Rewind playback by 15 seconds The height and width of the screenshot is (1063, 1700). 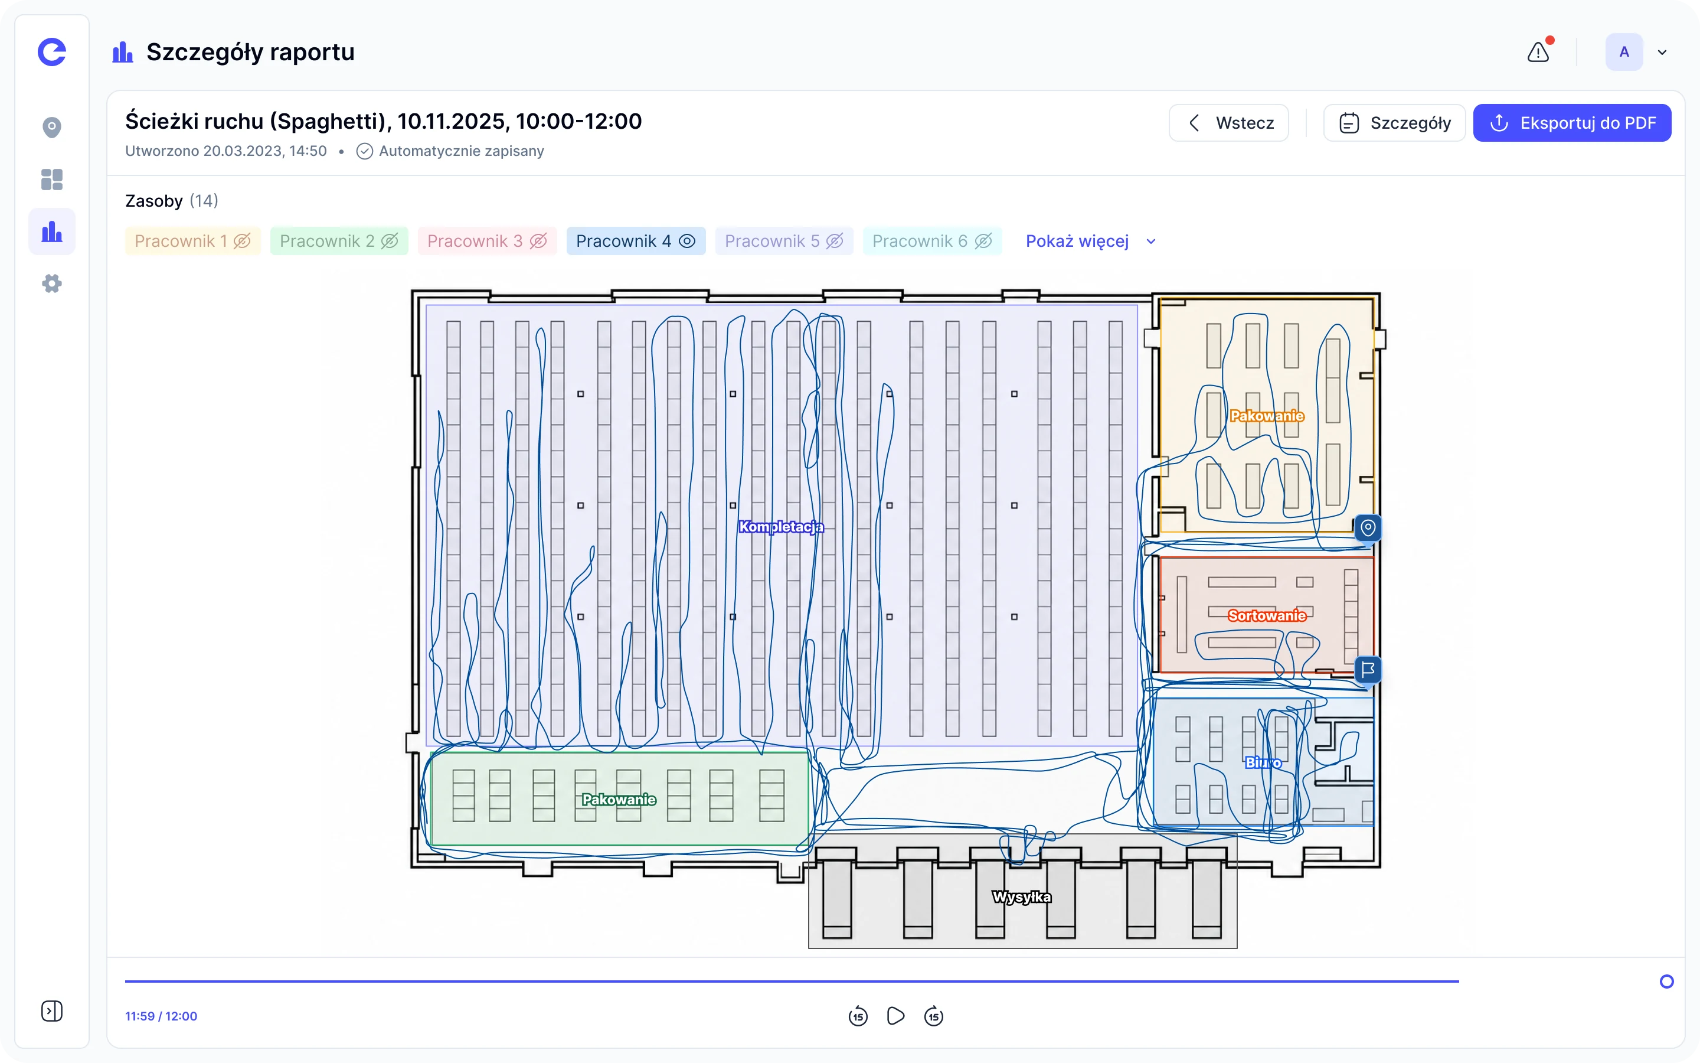click(858, 1016)
